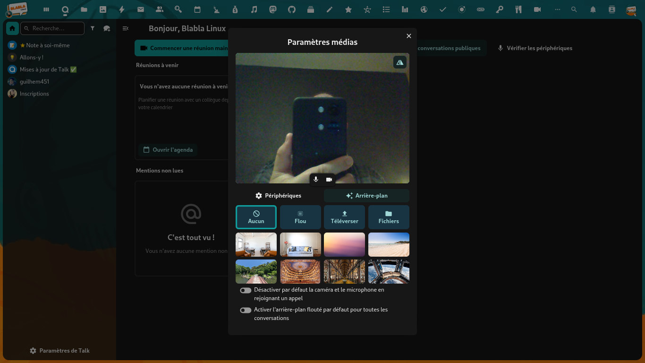The image size is (645, 363).
Task: Select Aucun background option
Action: (256, 217)
